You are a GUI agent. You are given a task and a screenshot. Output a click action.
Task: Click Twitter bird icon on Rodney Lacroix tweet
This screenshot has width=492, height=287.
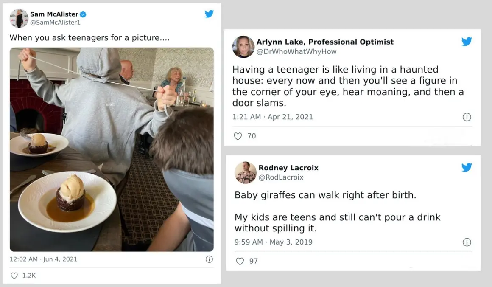point(467,167)
